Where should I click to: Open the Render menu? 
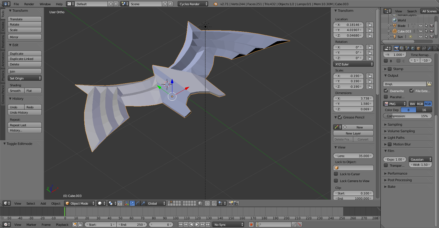tap(29, 4)
